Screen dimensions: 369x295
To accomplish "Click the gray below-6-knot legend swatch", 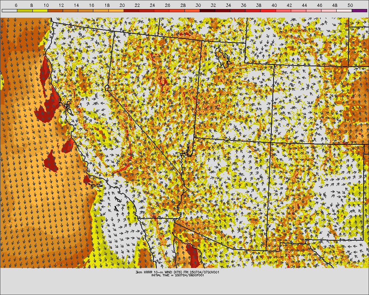I will (x=10, y=10).
